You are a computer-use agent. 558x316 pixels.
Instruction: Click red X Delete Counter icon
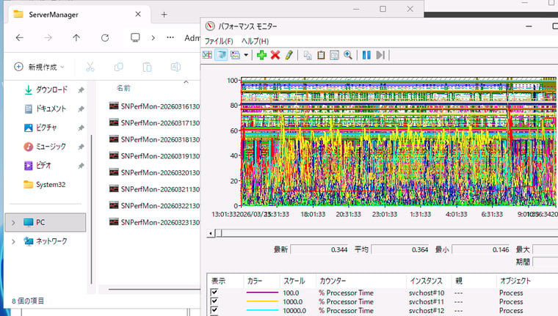275,55
